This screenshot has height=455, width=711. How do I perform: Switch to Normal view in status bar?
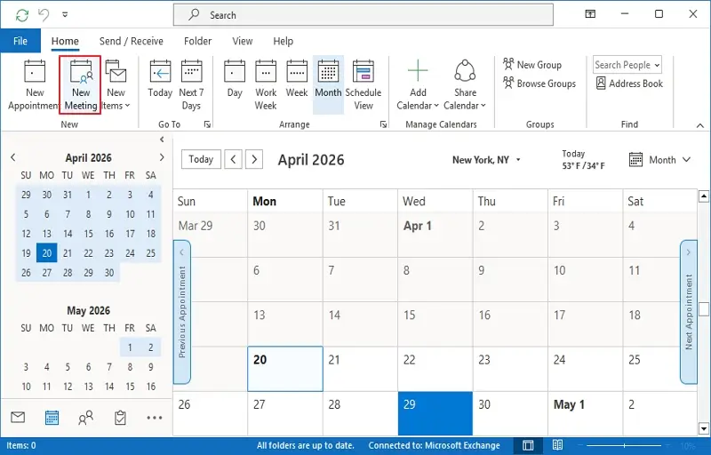coord(528,445)
